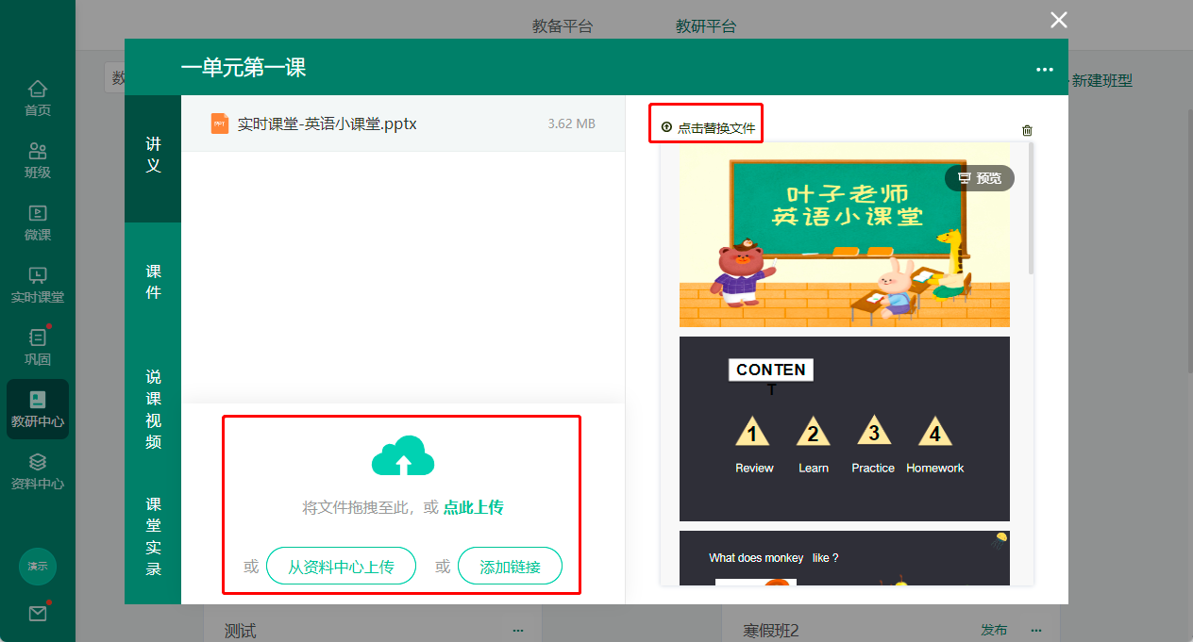
Task: Click the 添加链接 button
Action: click(x=511, y=567)
